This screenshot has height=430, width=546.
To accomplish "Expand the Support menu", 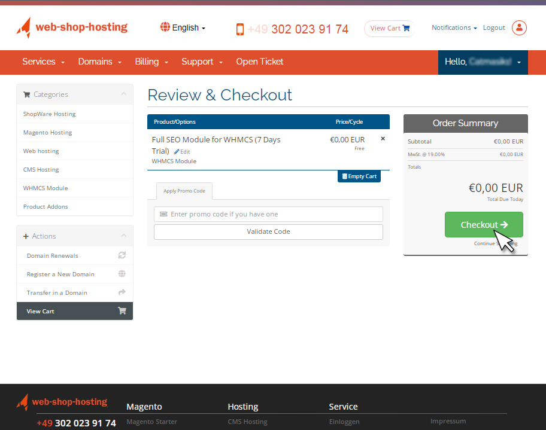I will coord(202,62).
